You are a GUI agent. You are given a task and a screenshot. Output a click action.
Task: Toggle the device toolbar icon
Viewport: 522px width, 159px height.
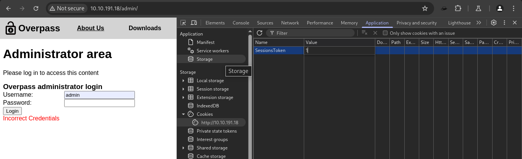coord(194,23)
